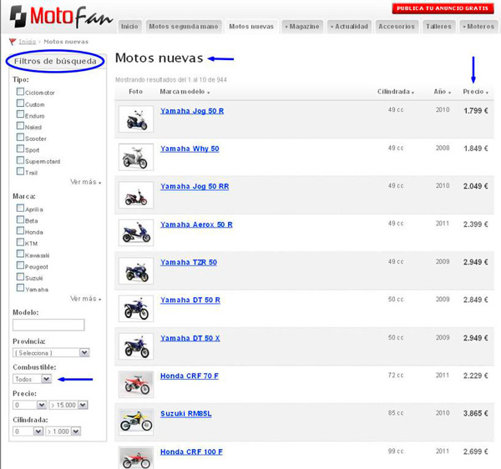Open the Combustible Todos dropdown
The height and width of the screenshot is (469, 501).
click(32, 379)
